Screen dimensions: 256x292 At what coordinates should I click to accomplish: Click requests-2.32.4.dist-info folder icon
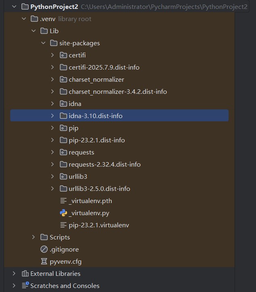(x=63, y=165)
